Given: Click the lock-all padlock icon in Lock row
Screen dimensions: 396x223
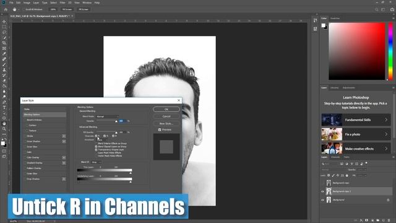Looking at the screenshot, I should [347, 175].
